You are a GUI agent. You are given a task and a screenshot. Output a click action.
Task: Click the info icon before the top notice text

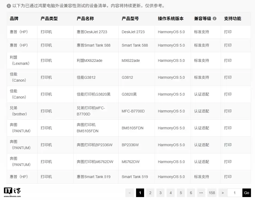pos(9,6)
